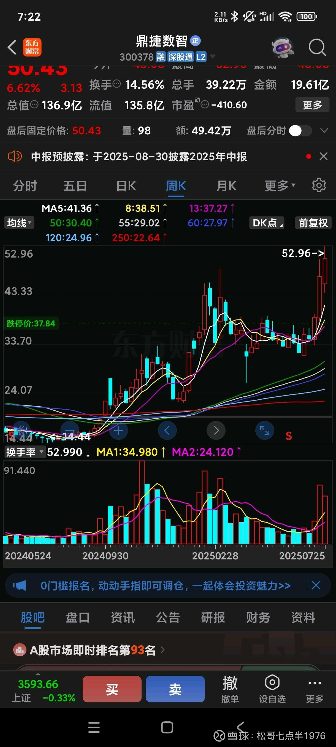The height and width of the screenshot is (747, 336).
Task: Tap the info icon next to 总值
Action: coord(34,104)
